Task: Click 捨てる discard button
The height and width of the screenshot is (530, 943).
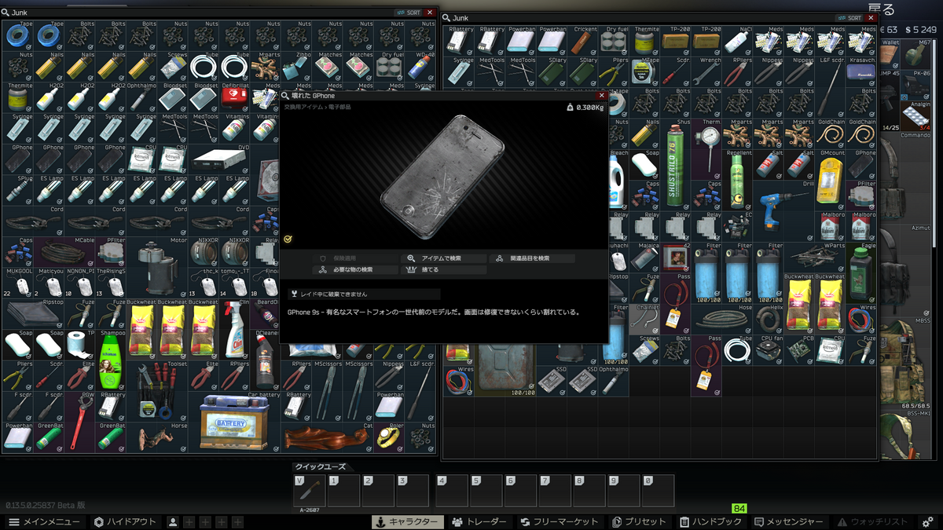Action: click(x=443, y=269)
